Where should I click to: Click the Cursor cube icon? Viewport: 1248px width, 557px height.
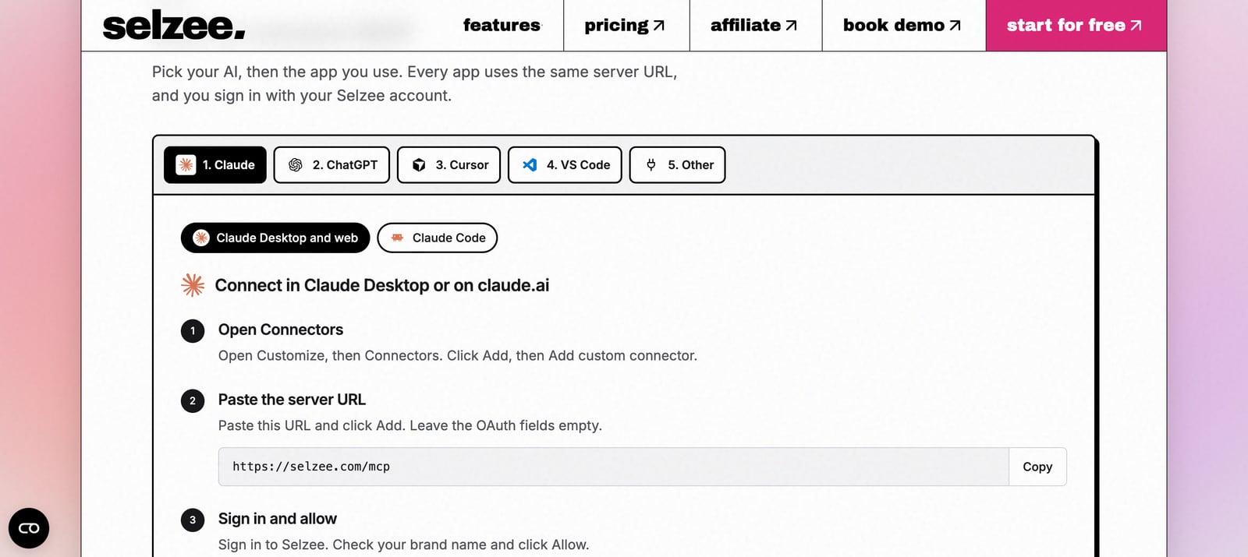pyautogui.click(x=419, y=165)
